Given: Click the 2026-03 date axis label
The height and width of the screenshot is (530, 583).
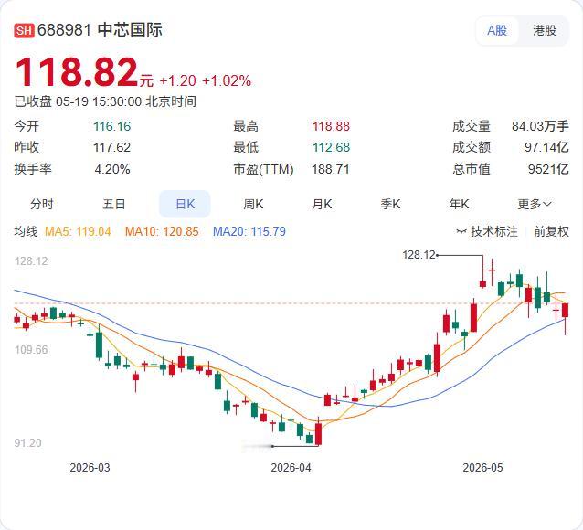Looking at the screenshot, I should [90, 468].
